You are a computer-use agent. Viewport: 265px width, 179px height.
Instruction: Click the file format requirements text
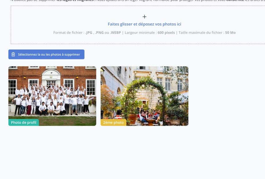click(144, 33)
